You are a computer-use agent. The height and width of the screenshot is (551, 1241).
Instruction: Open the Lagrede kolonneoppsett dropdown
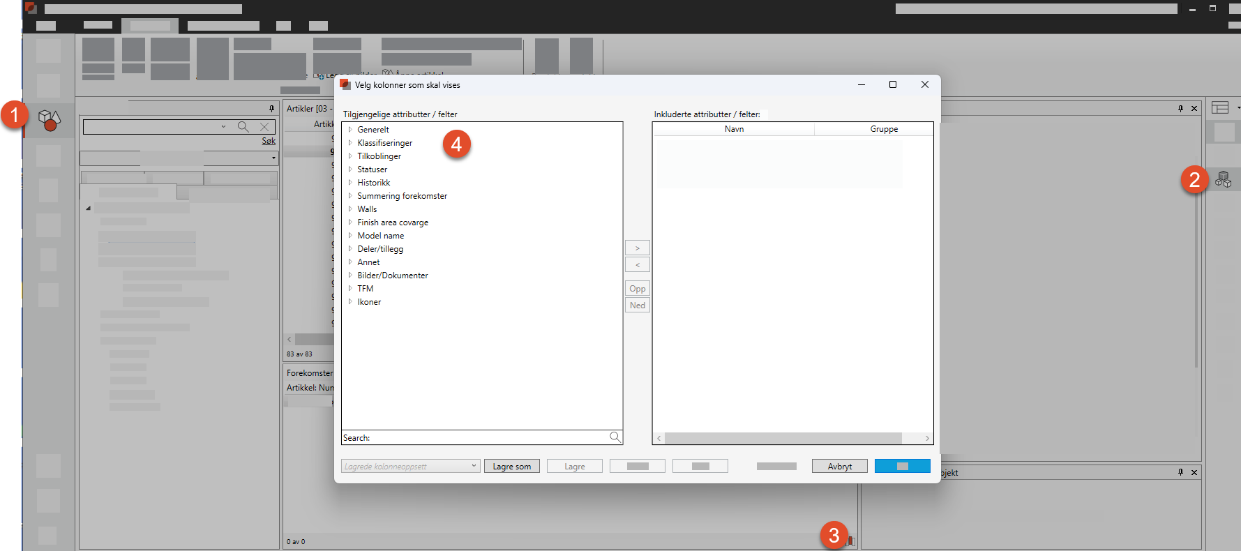[474, 466]
